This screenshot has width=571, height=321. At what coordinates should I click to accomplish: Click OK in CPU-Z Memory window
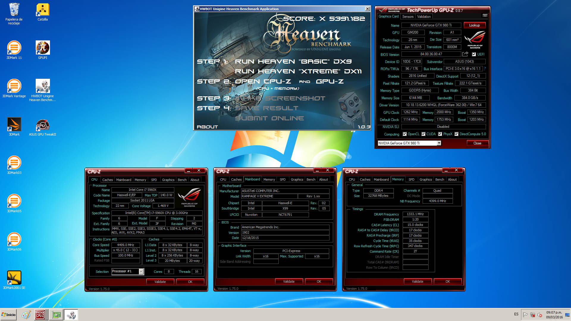[448, 281]
